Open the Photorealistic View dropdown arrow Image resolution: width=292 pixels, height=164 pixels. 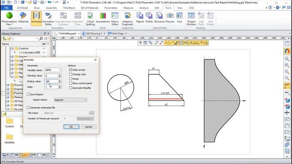pos(12,24)
